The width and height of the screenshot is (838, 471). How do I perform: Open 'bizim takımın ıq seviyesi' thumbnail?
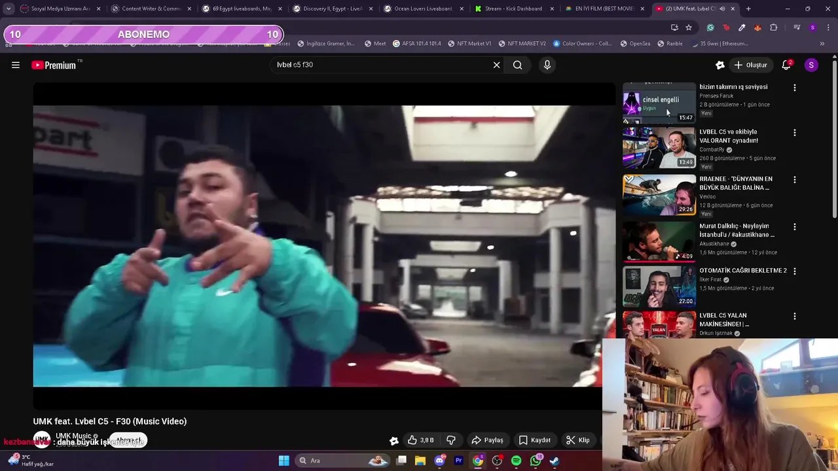pos(659,103)
